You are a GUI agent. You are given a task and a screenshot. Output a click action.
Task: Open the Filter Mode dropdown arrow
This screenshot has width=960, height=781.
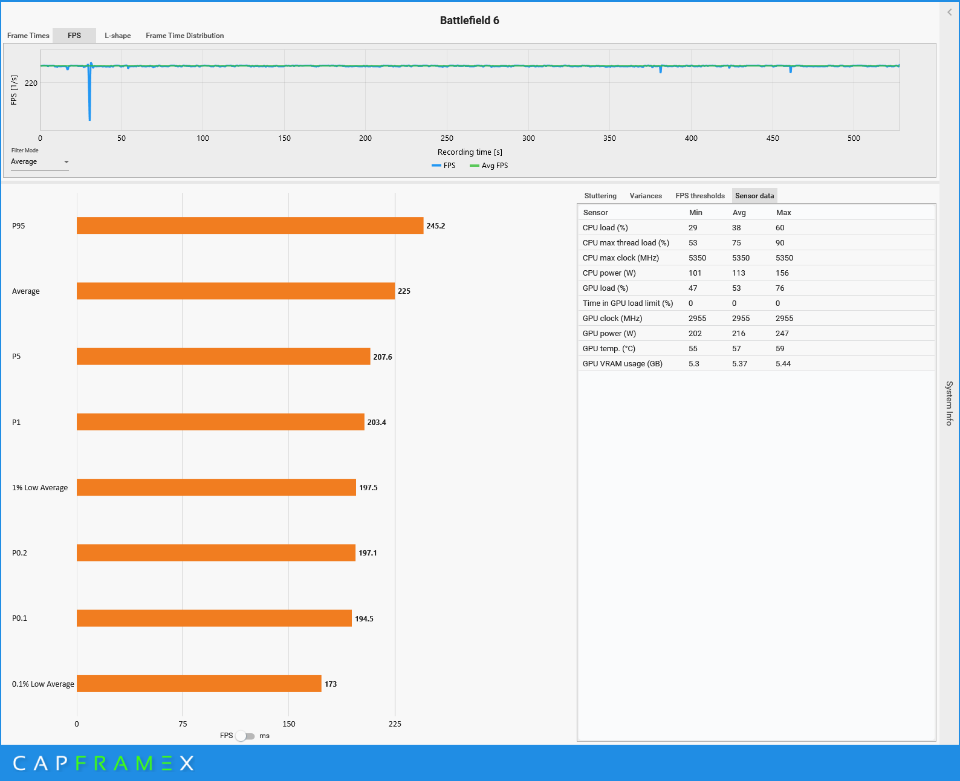[66, 162]
